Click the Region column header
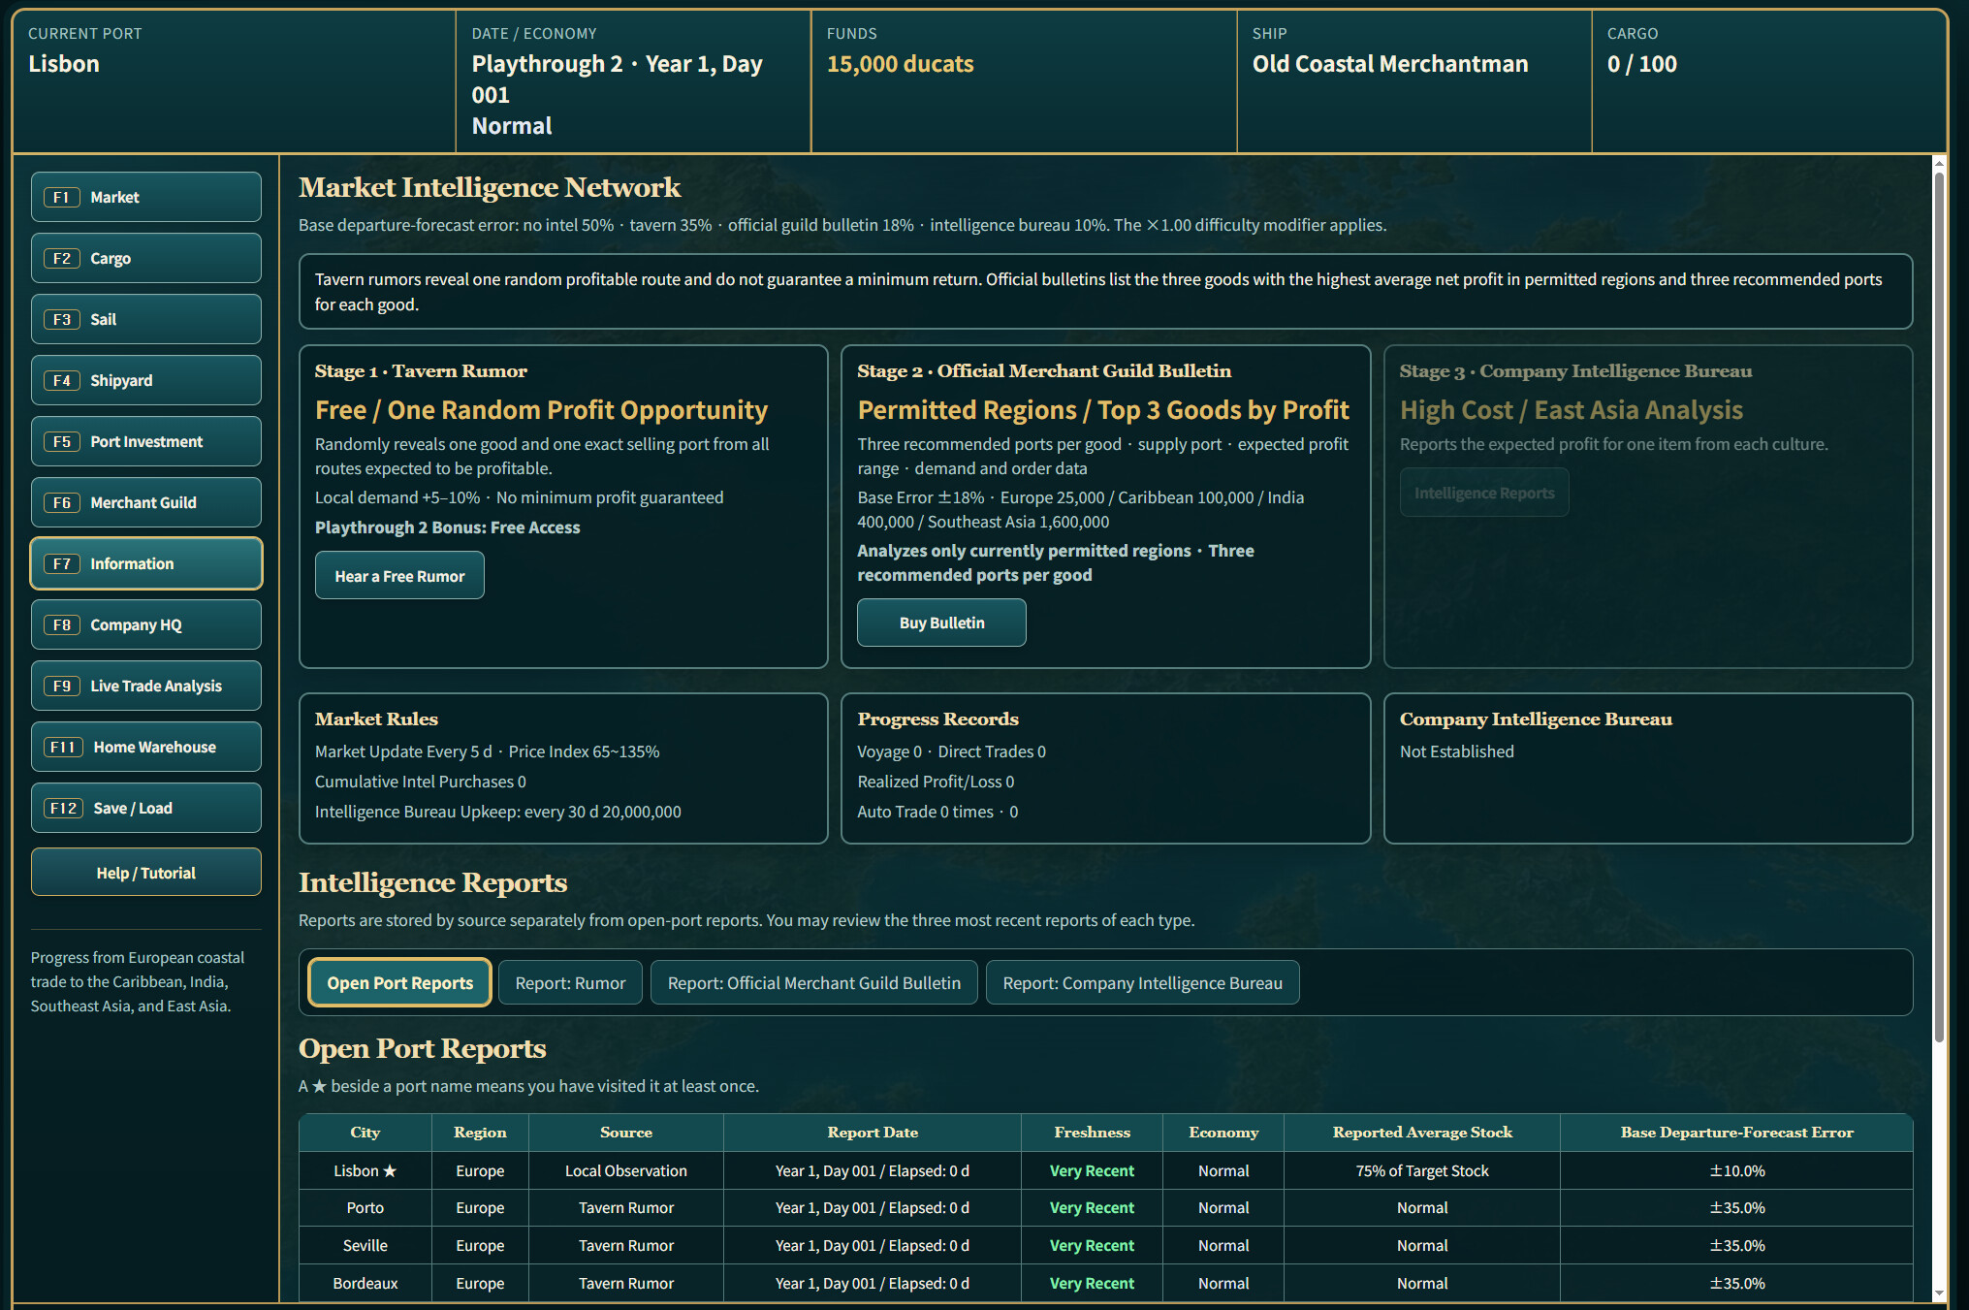Screen dimensions: 1969x1310 (480, 1132)
